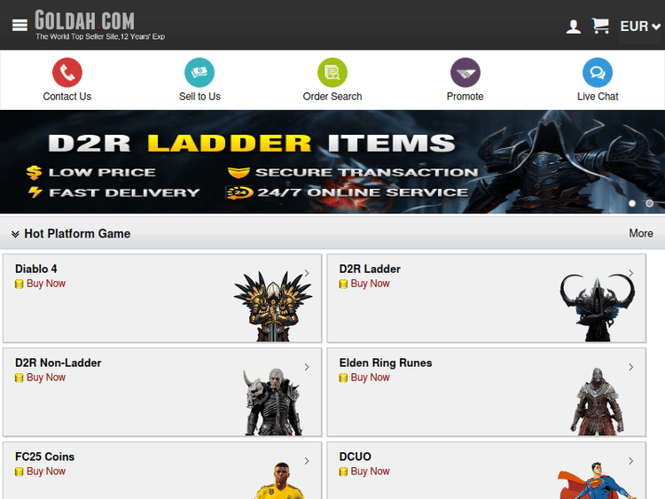Viewport: 665px width, 499px height.
Task: Open the D2R Non-Ladder game title
Action: 59,363
